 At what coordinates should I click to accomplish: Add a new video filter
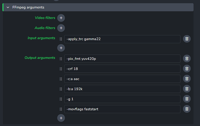click(61, 18)
